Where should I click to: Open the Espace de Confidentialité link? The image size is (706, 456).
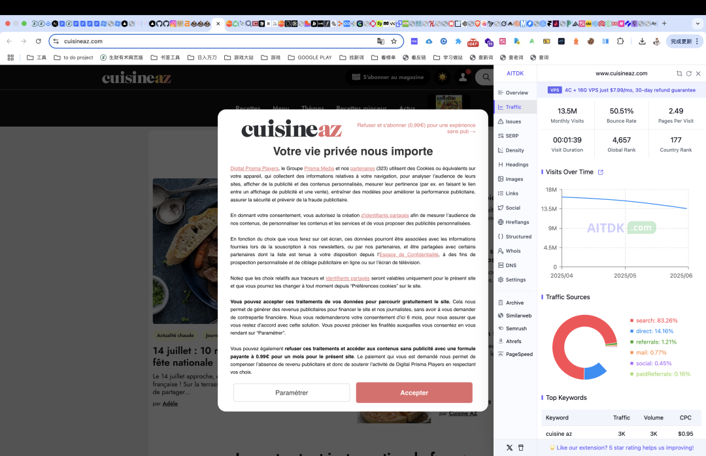(x=409, y=255)
